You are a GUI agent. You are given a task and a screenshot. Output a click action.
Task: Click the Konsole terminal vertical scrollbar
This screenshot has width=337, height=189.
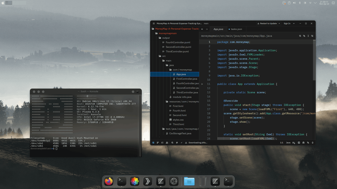140,125
